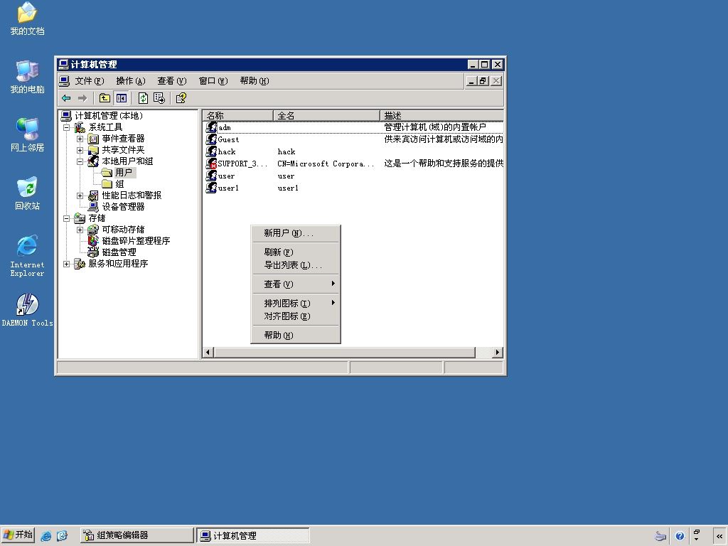Select 磁盘管理 in the tree
The width and height of the screenshot is (728, 546).
pyautogui.click(x=112, y=252)
